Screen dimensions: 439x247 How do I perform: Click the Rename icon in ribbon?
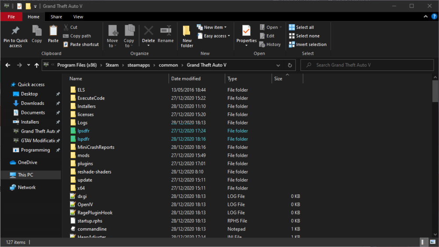(166, 32)
